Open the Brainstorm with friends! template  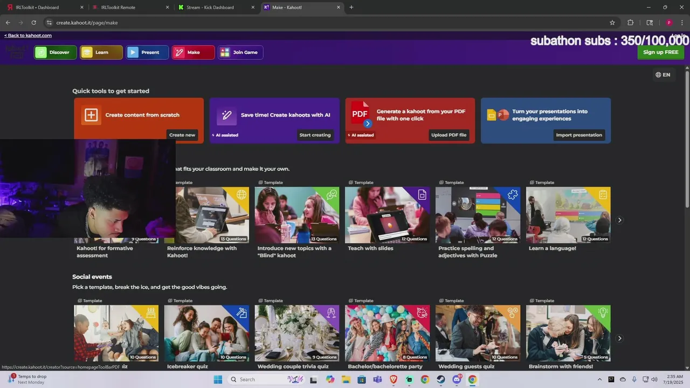coord(568,333)
